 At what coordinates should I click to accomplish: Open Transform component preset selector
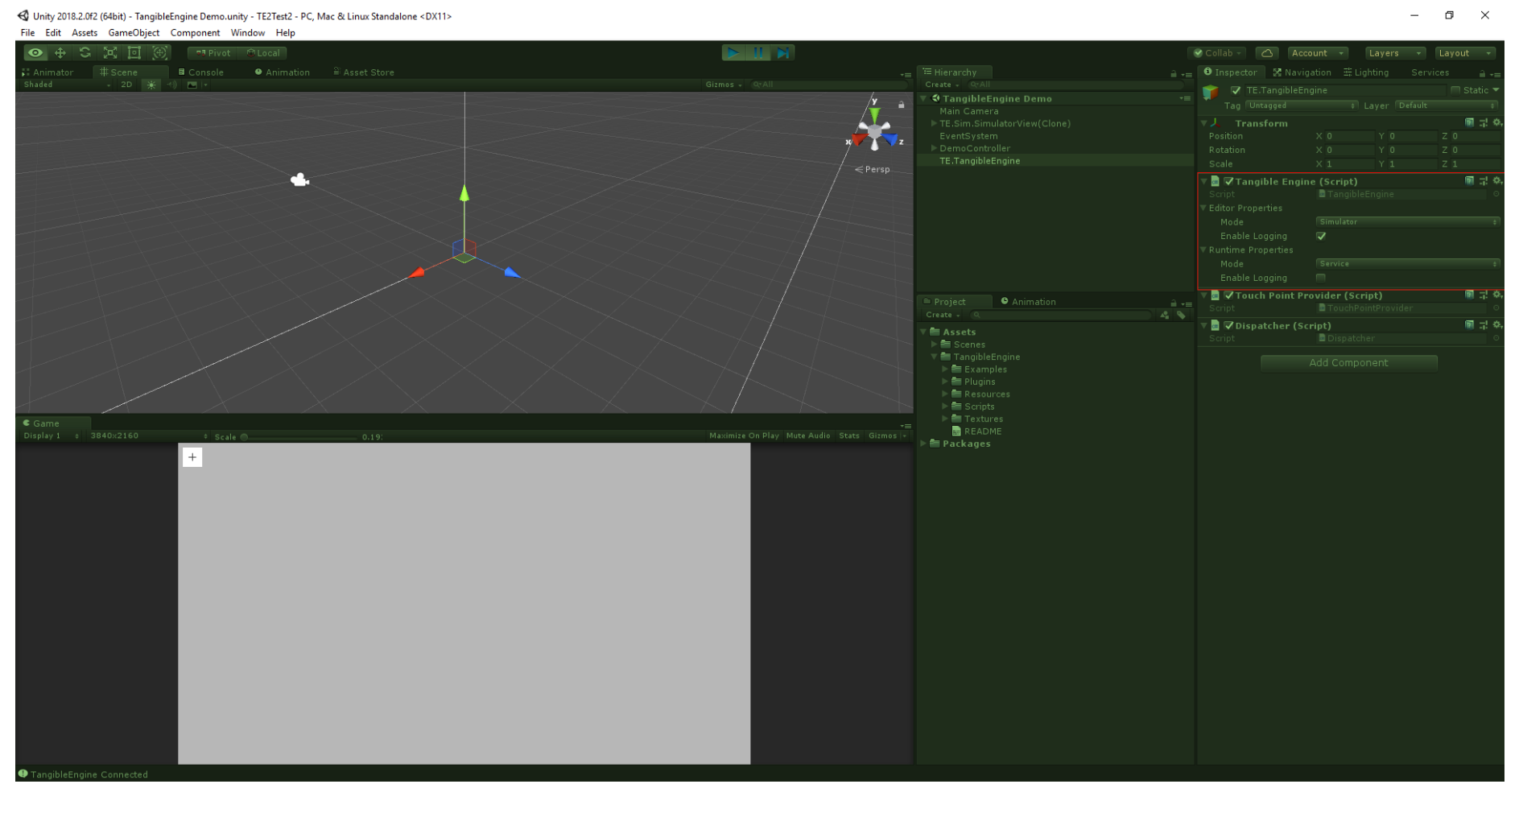pos(1484,123)
